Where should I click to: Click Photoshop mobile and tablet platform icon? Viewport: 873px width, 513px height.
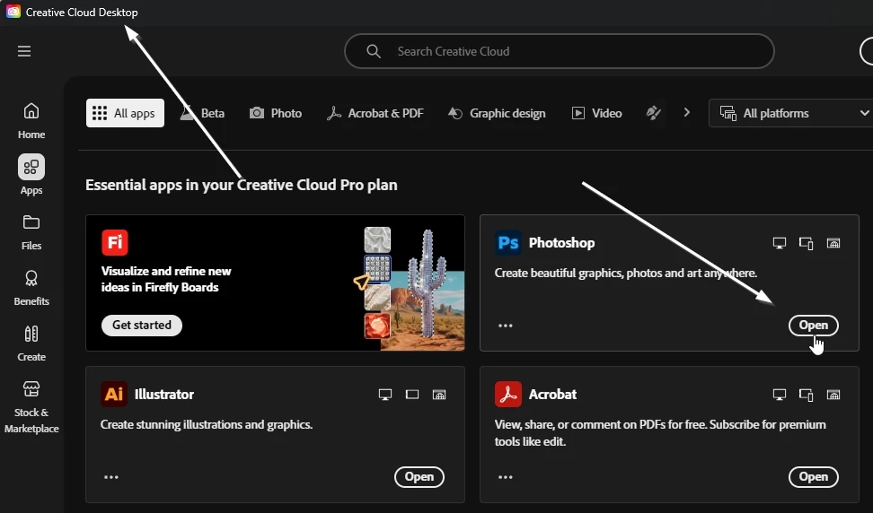point(807,243)
